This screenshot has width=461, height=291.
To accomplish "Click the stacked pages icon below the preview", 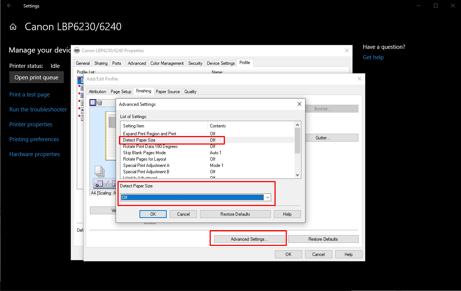I will click(99, 171).
